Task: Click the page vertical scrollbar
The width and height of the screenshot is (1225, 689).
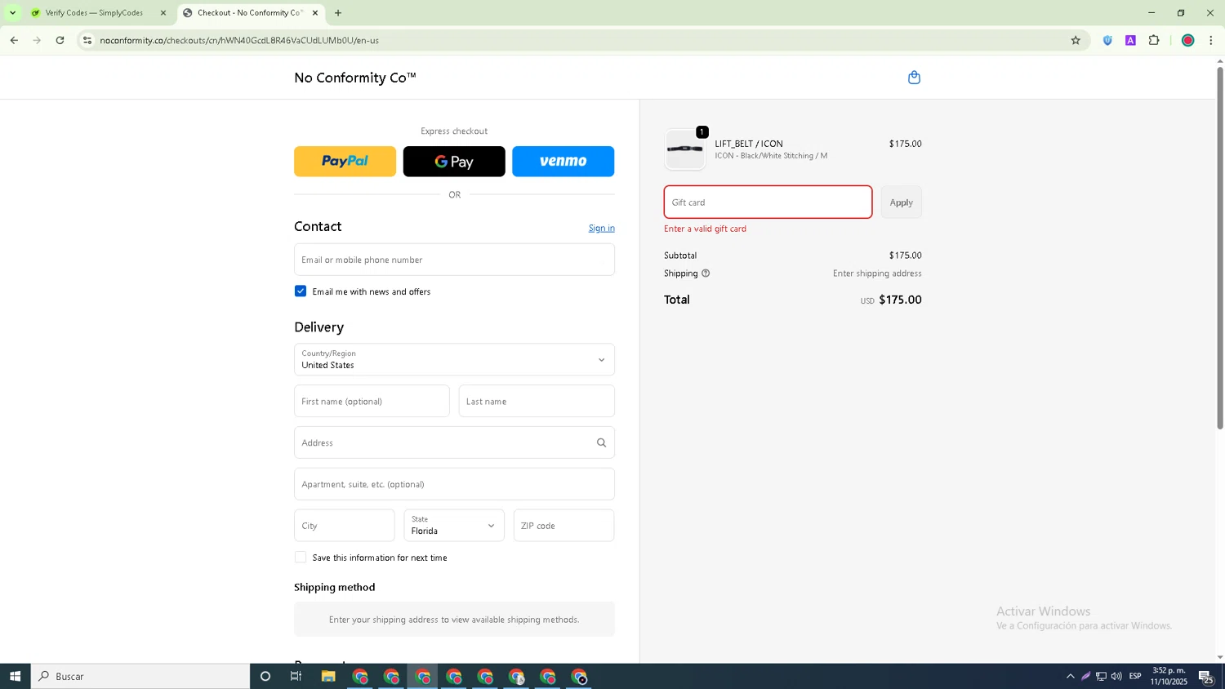Action: 1220,247
